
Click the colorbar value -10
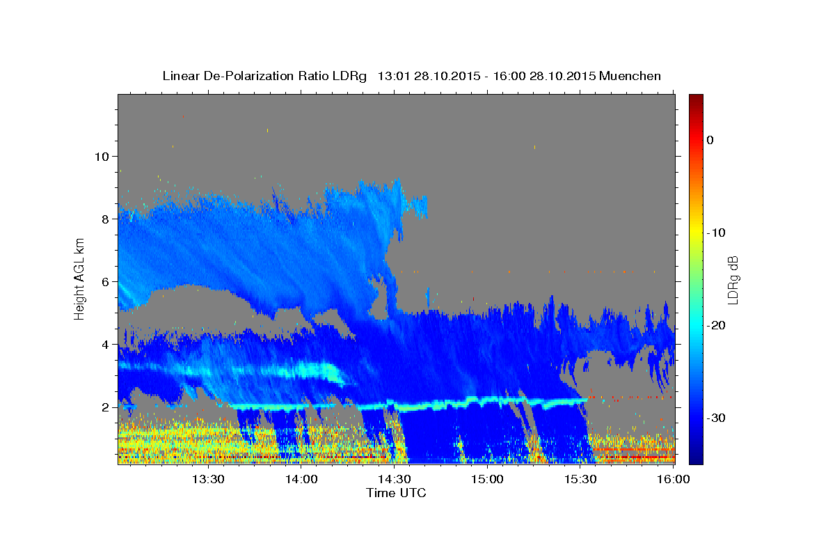(x=716, y=233)
